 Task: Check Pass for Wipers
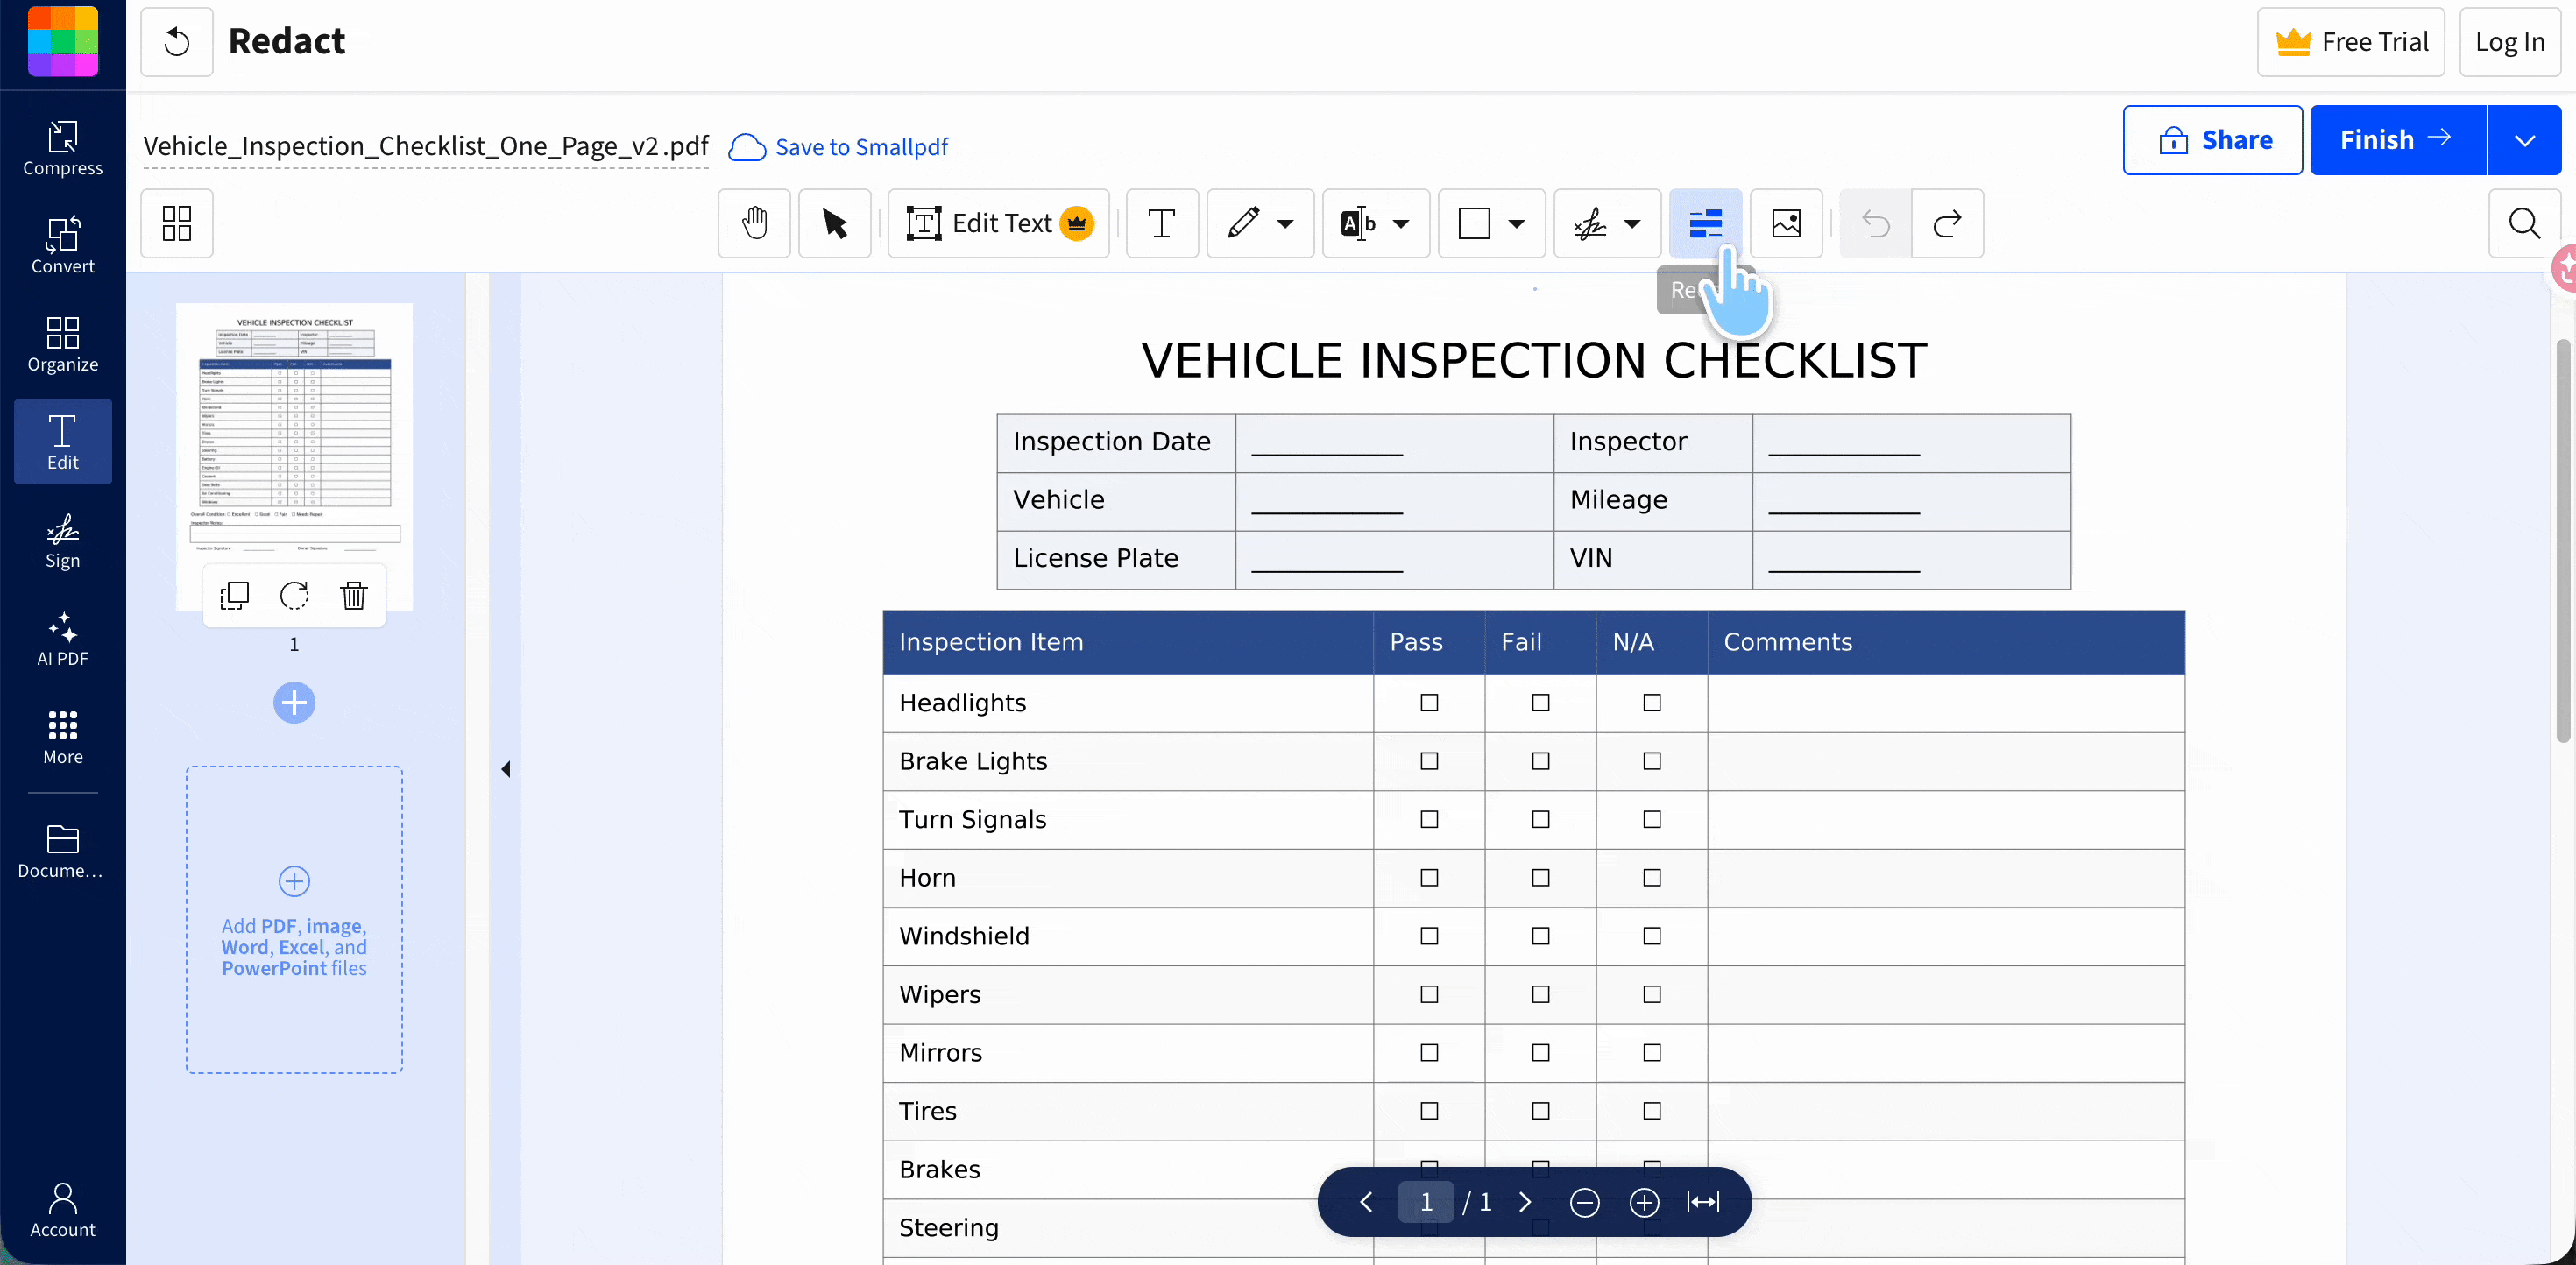[1430, 995]
